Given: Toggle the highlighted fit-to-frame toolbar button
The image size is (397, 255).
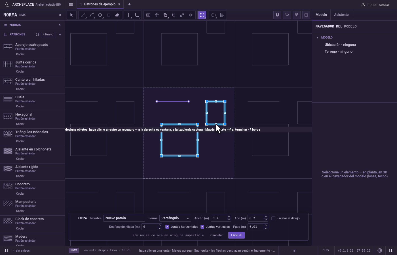Looking at the screenshot, I should [202, 15].
